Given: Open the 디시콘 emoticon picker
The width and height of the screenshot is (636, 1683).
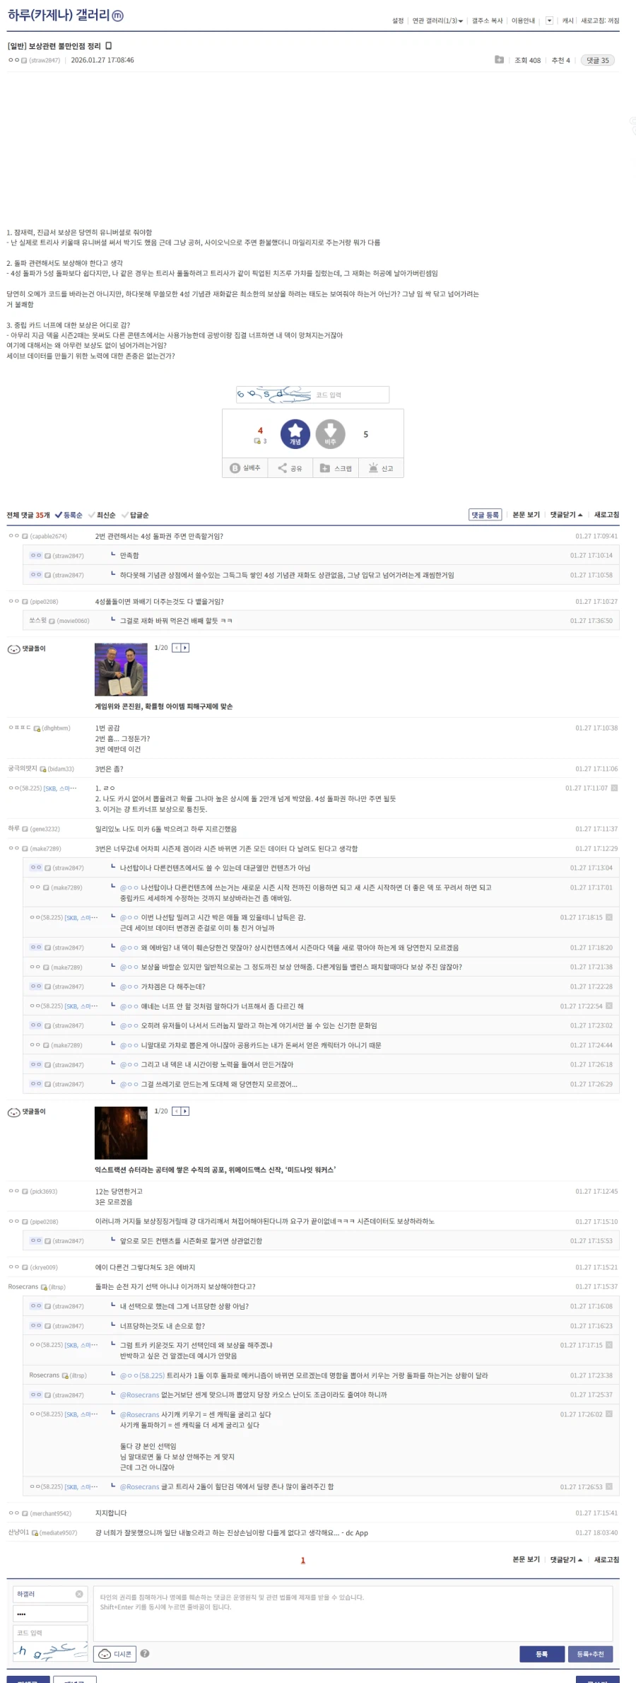Looking at the screenshot, I should (115, 1653).
